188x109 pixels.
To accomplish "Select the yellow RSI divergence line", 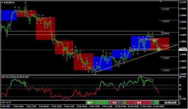I will (146, 78).
